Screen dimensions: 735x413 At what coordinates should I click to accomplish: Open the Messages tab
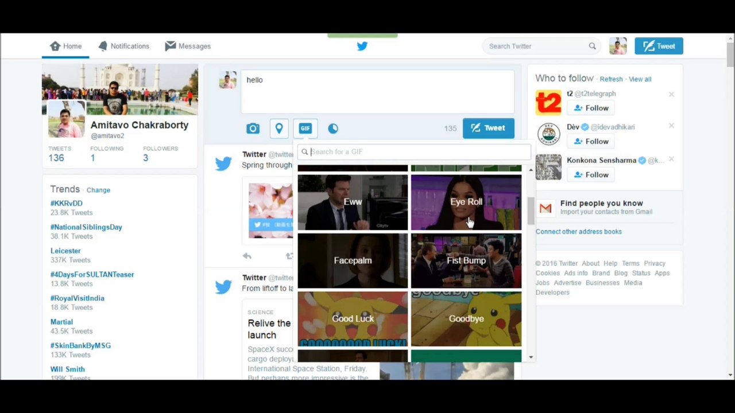coord(188,46)
